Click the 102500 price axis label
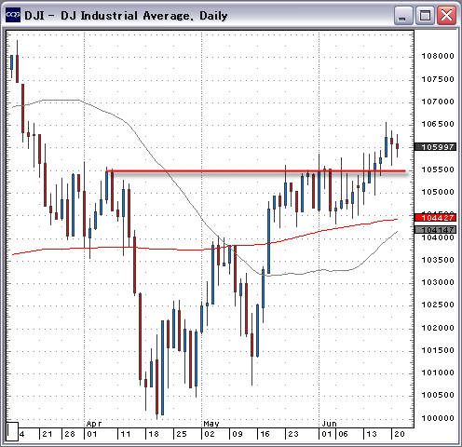 (438, 305)
